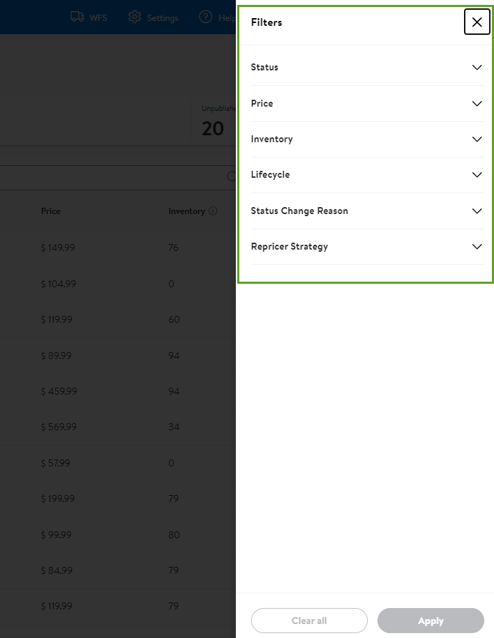Click the $ 149.99 price cell
Image resolution: width=494 pixels, height=638 pixels.
(58, 248)
